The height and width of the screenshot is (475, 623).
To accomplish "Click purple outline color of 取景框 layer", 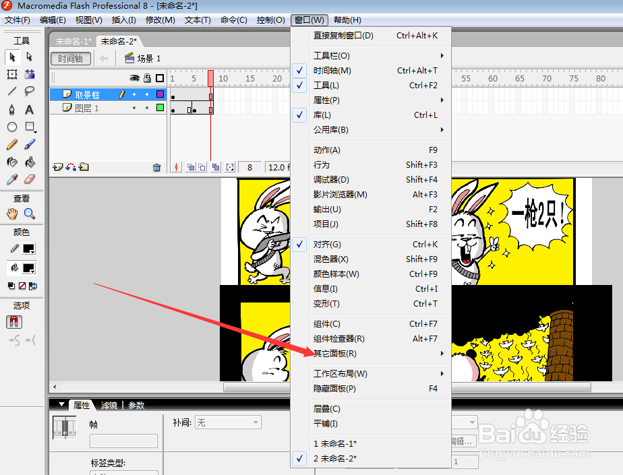I will [160, 94].
